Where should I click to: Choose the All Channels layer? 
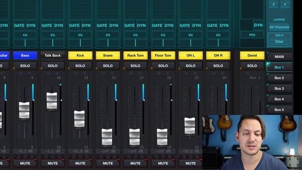pos(279,27)
